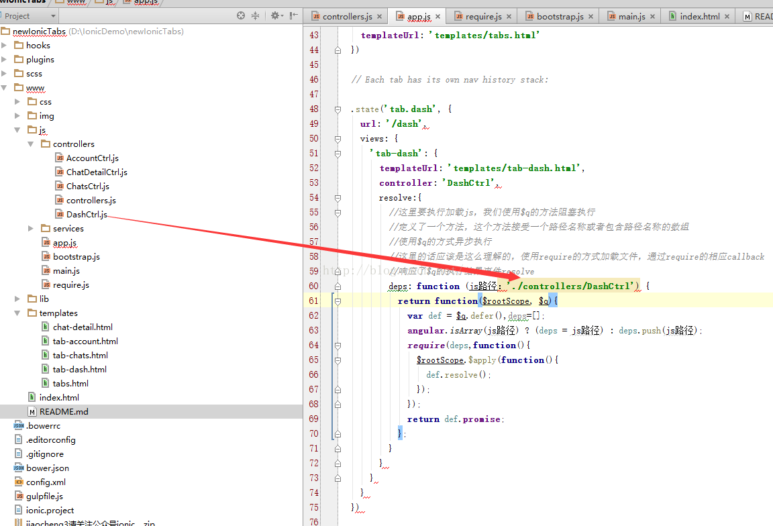
Task: Switch to the controllers.js editor tab
Action: (x=347, y=16)
